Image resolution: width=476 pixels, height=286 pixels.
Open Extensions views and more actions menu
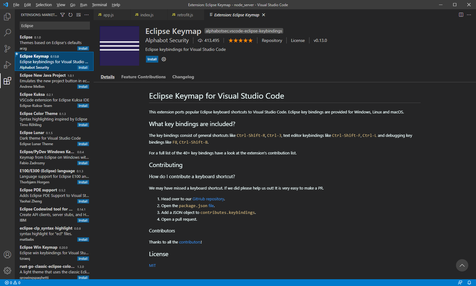(87, 15)
